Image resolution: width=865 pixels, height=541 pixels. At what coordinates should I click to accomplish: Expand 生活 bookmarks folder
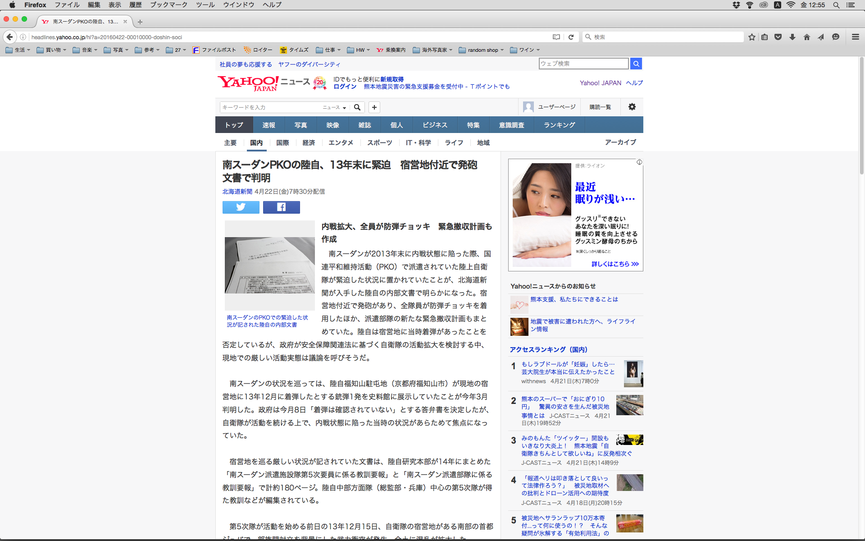(18, 50)
